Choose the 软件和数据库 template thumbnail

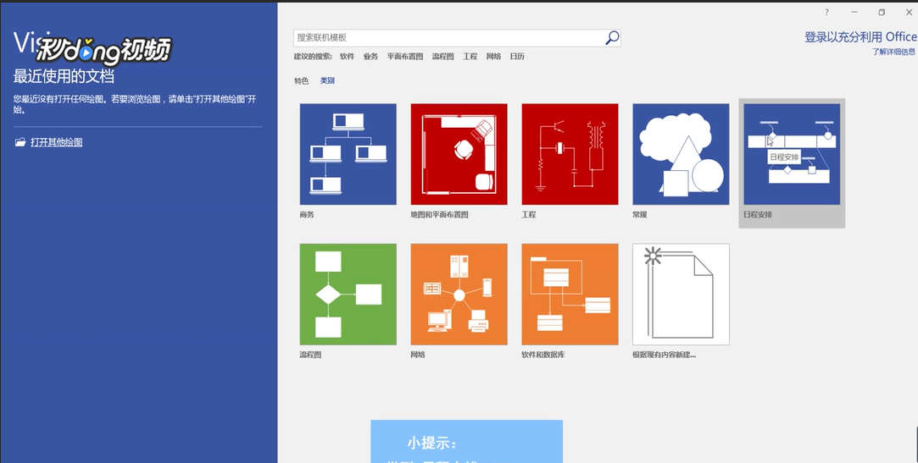(570, 295)
